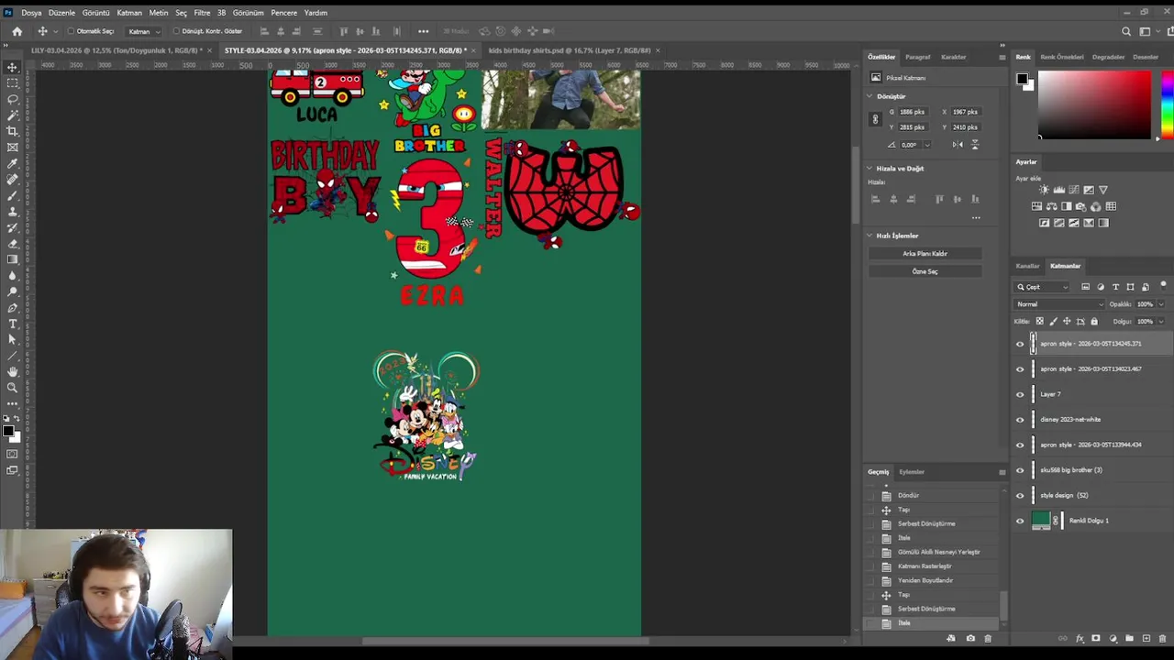Add Levels adjustment from Ayarlar panel
Viewport: 1174px width, 660px height.
(x=1058, y=190)
